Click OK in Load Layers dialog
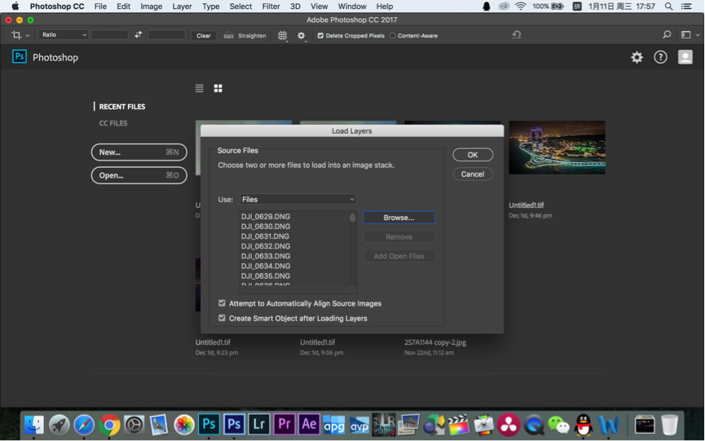Viewport: 705px width, 441px height. 473,155
